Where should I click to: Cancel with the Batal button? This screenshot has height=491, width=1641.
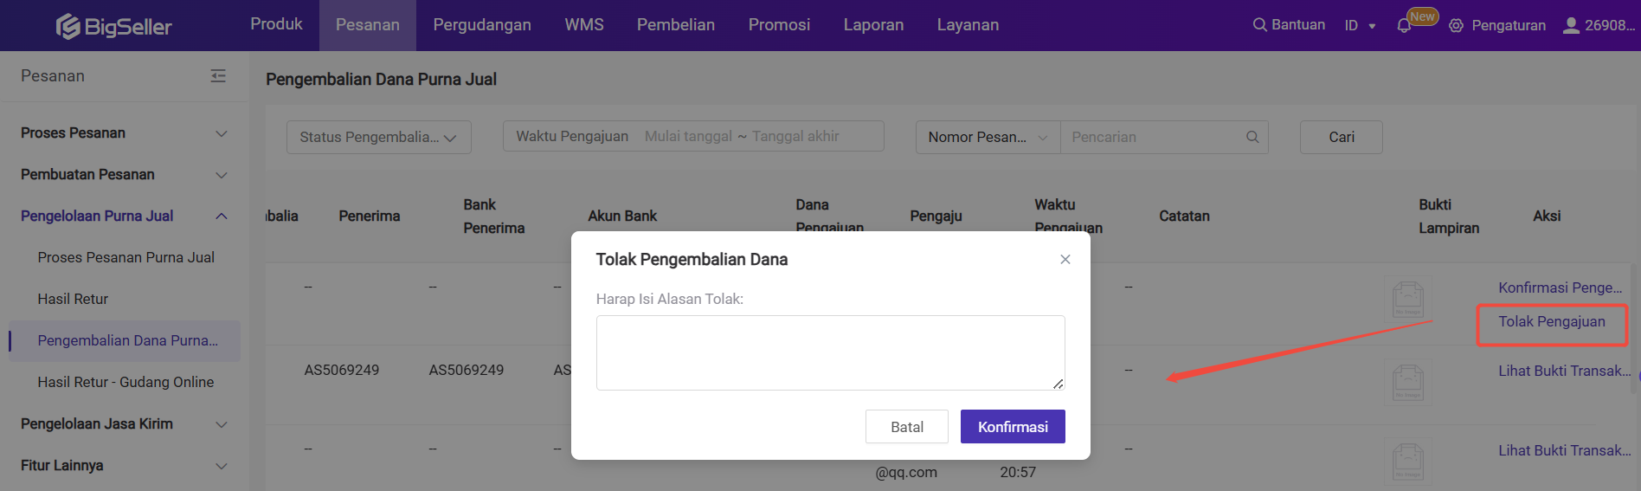point(906,427)
